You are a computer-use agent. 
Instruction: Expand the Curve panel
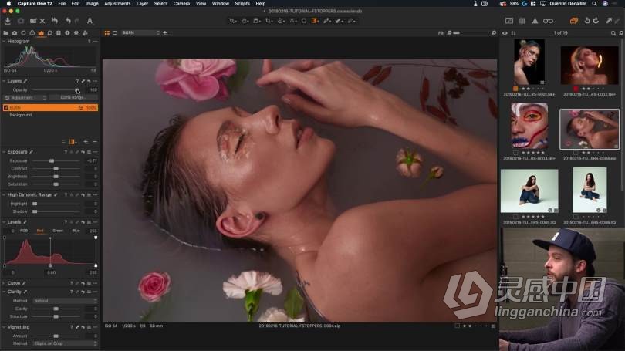pyautogui.click(x=4, y=283)
